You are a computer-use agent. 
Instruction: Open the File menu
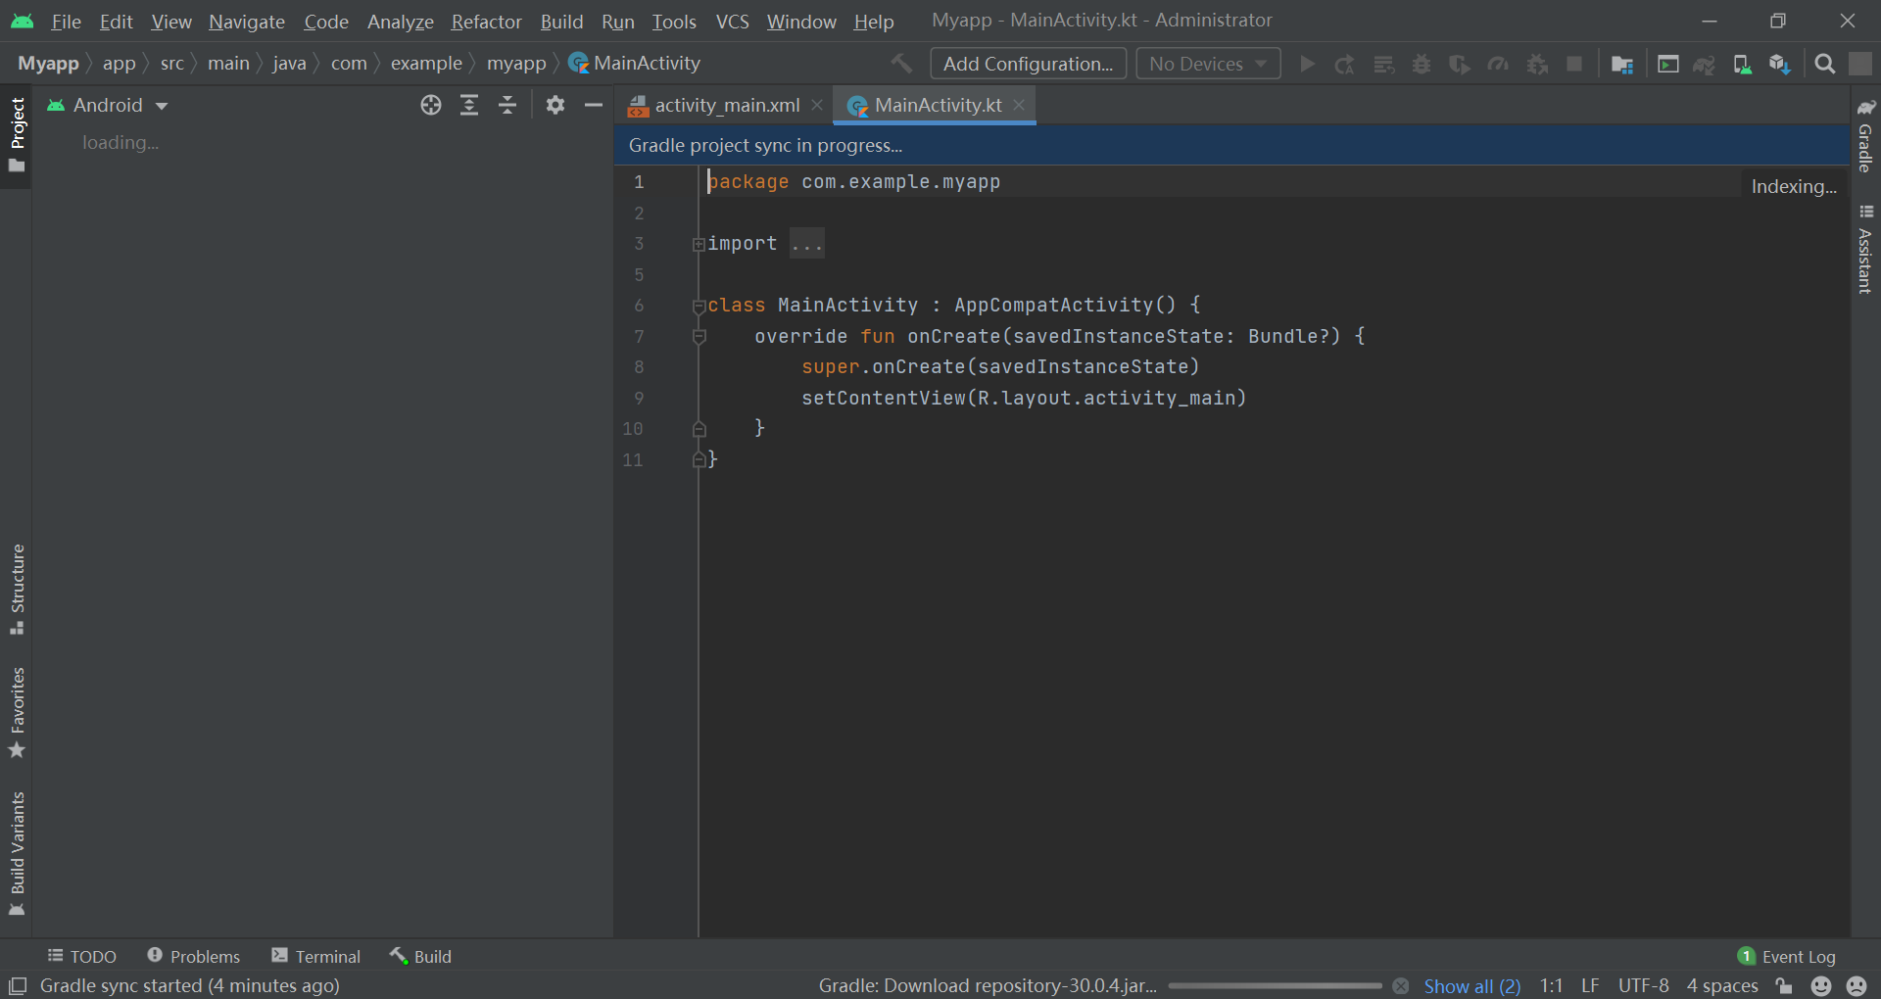[66, 21]
